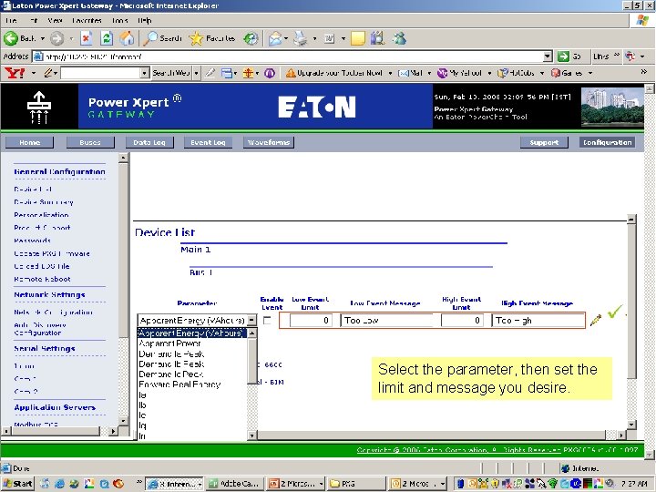656x492 pixels.
Task: Open the Event Log tab
Action: click(208, 142)
